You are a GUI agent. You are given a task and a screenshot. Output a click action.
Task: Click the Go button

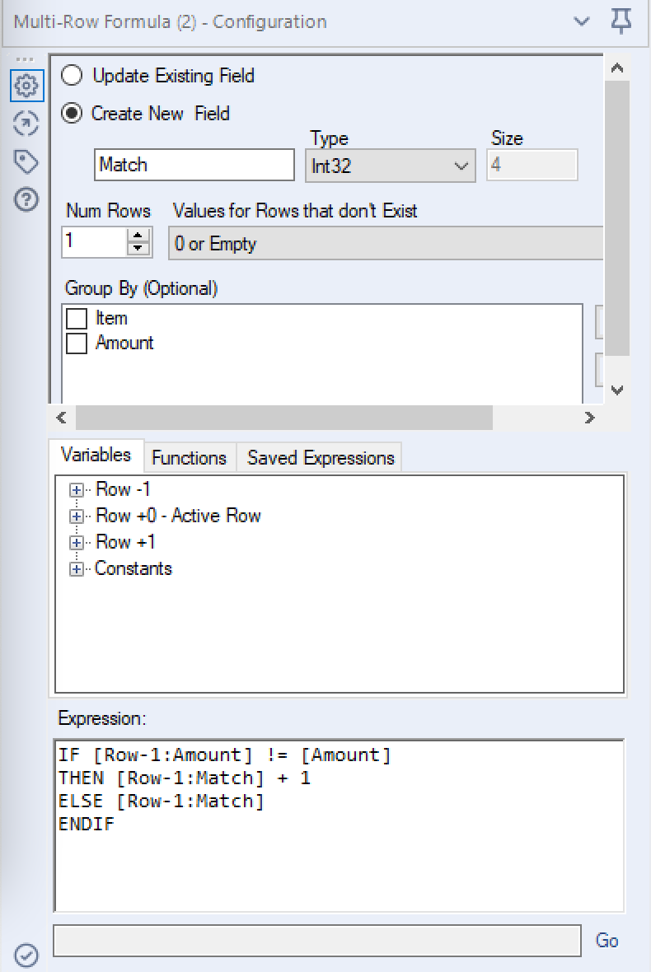(x=607, y=940)
